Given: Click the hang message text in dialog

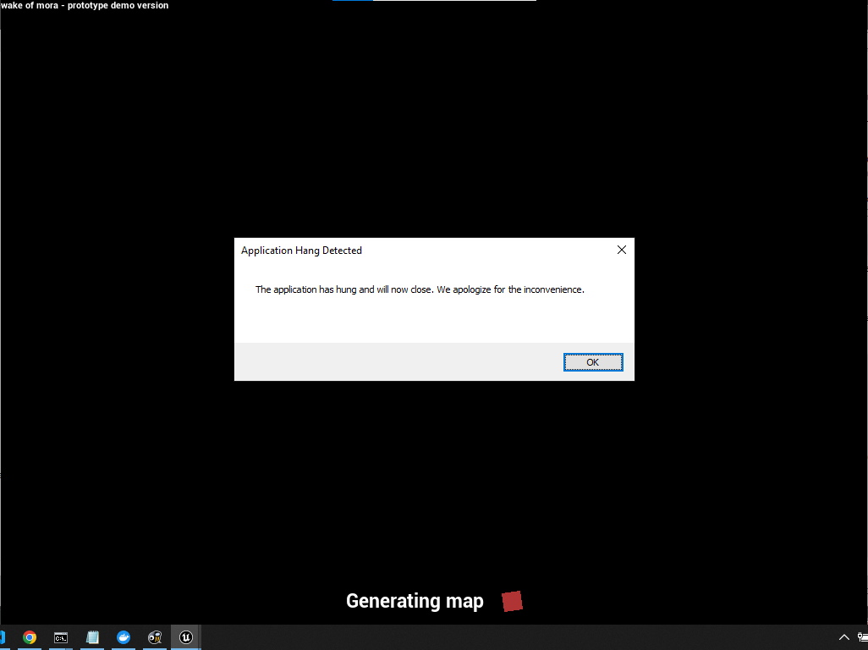Looking at the screenshot, I should click(x=420, y=289).
